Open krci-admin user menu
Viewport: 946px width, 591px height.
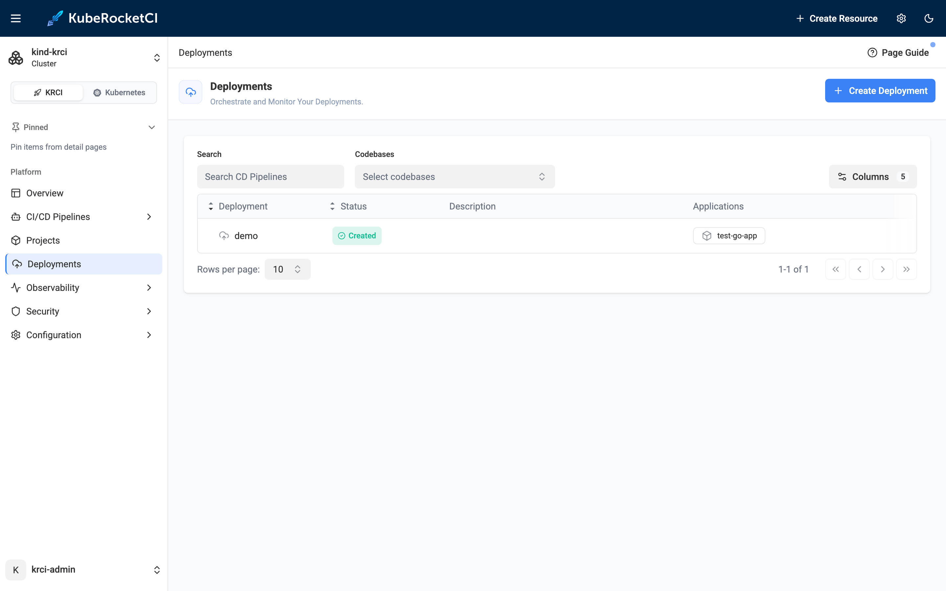point(84,570)
